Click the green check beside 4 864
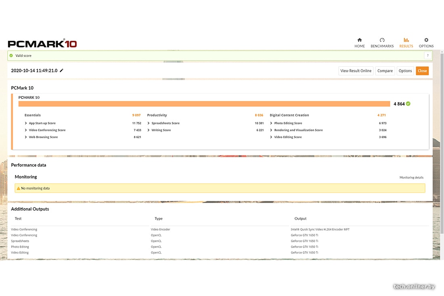 click(x=408, y=104)
